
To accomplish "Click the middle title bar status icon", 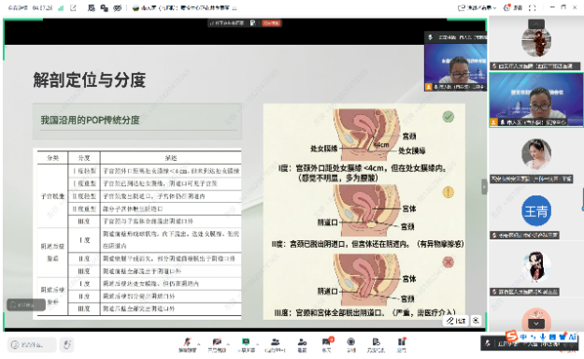I will click(105, 7).
